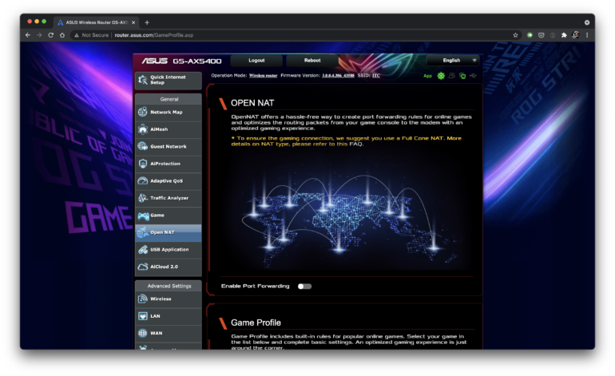Image resolution: width=615 pixels, height=376 pixels.
Task: Open Quick Internet Setup wizard
Action: pyautogui.click(x=169, y=80)
